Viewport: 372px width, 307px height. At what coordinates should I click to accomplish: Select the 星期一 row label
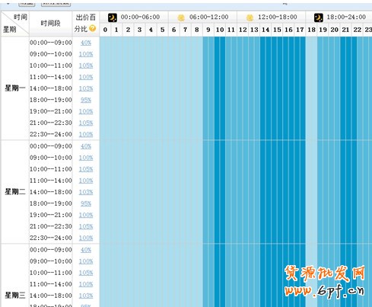pos(15,88)
